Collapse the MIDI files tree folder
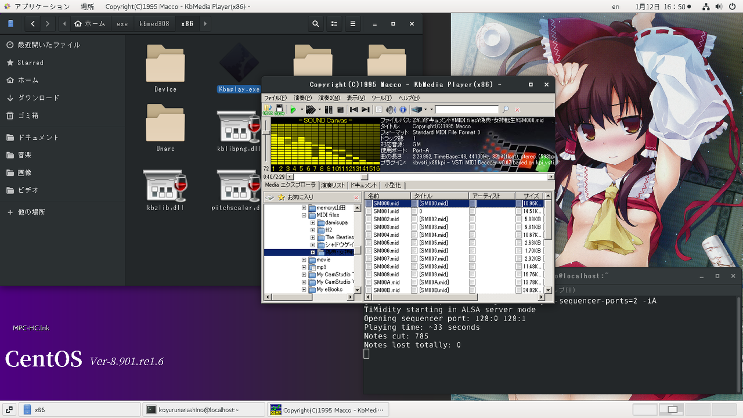The image size is (743, 418). pyautogui.click(x=304, y=215)
